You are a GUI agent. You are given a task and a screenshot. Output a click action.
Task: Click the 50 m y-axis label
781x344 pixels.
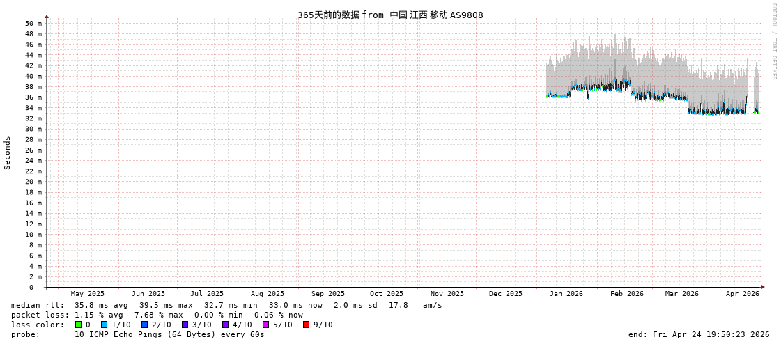33,24
